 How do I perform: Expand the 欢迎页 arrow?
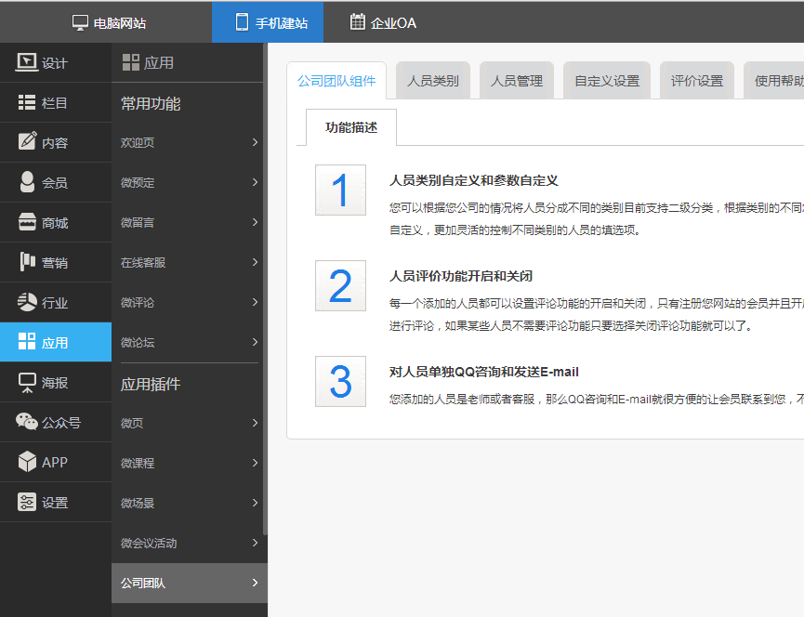(255, 142)
